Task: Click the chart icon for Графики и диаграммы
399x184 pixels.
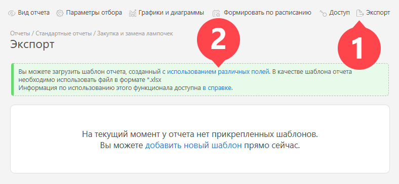Action: click(133, 13)
